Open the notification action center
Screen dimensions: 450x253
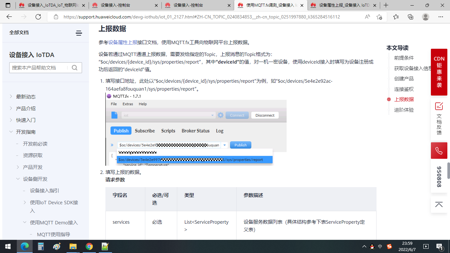439,246
